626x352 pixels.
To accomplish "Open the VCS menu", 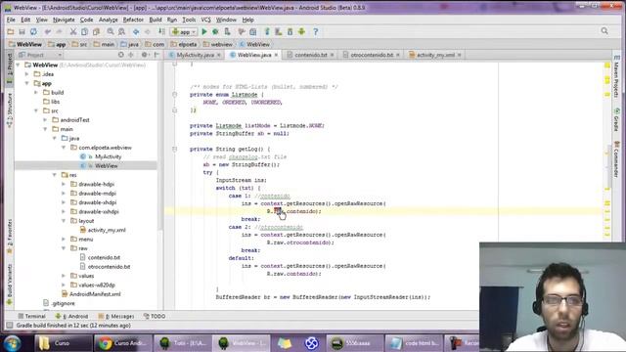I will (x=205, y=20).
